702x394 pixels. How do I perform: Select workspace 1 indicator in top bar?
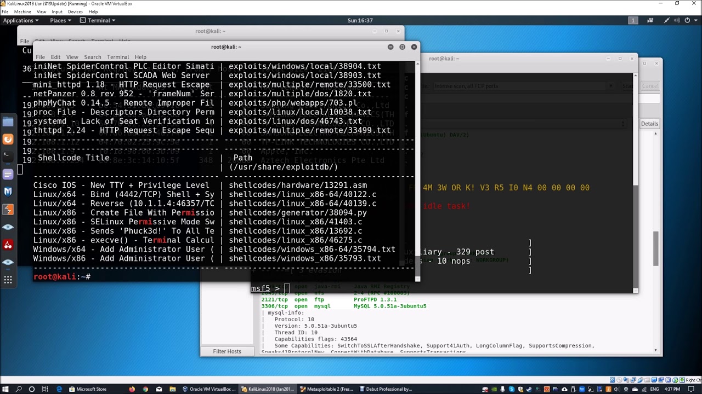click(x=633, y=20)
